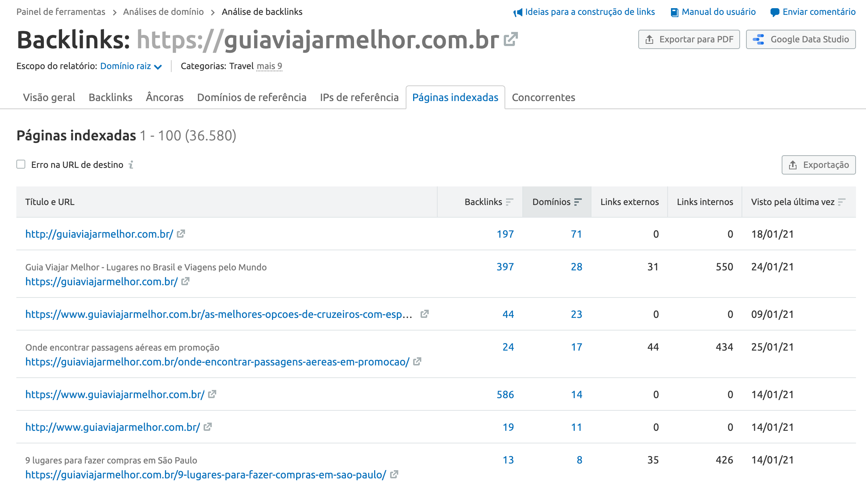Click title '9 lugares para fazer compras em São Paulo'

click(111, 460)
